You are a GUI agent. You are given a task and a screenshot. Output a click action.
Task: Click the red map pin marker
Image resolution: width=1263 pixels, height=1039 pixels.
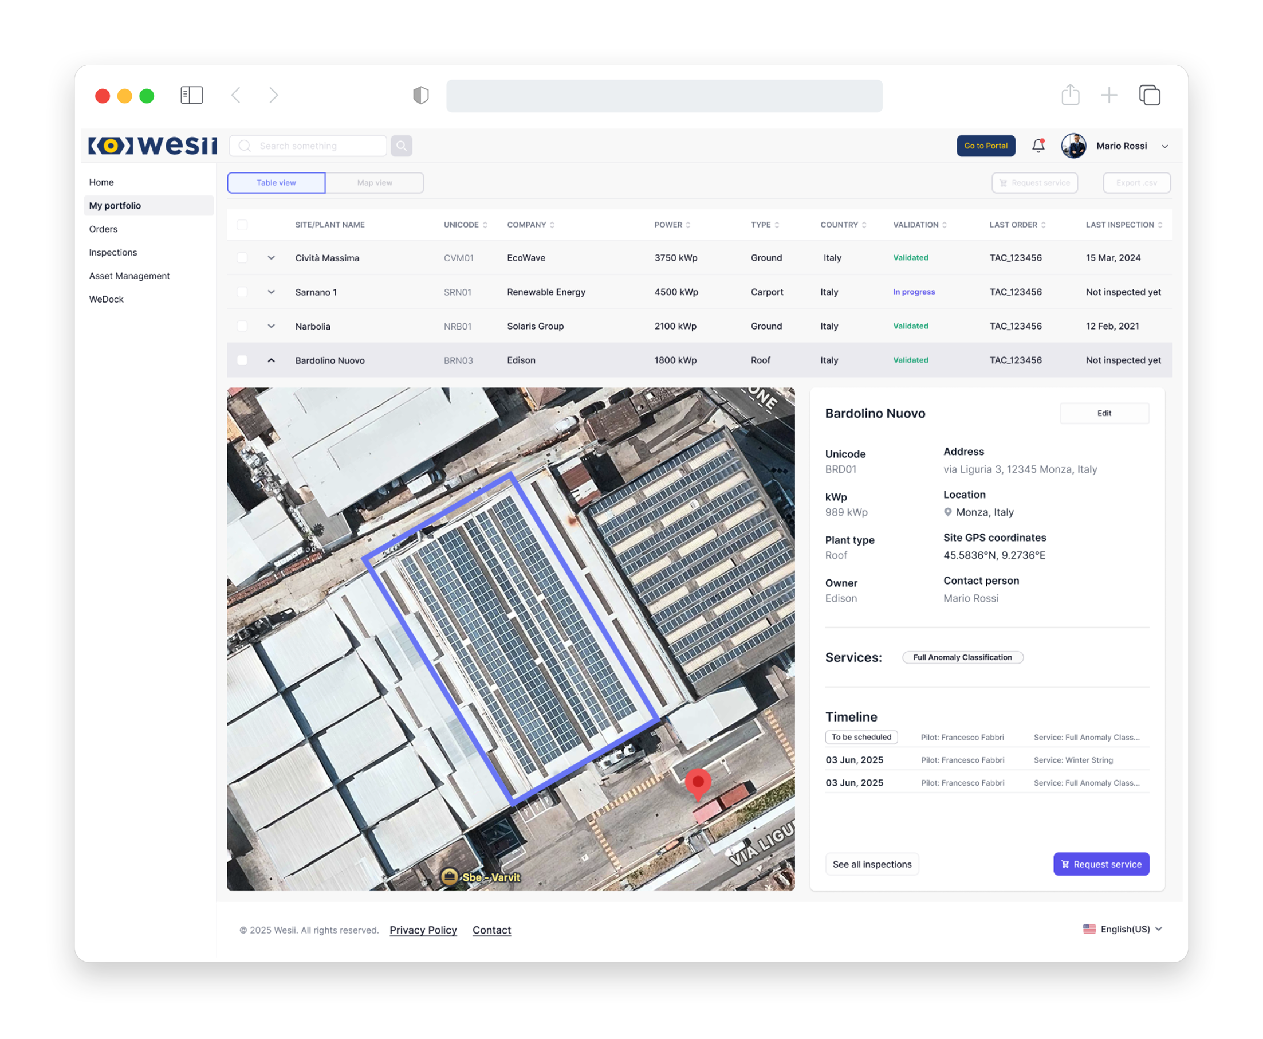point(698,784)
